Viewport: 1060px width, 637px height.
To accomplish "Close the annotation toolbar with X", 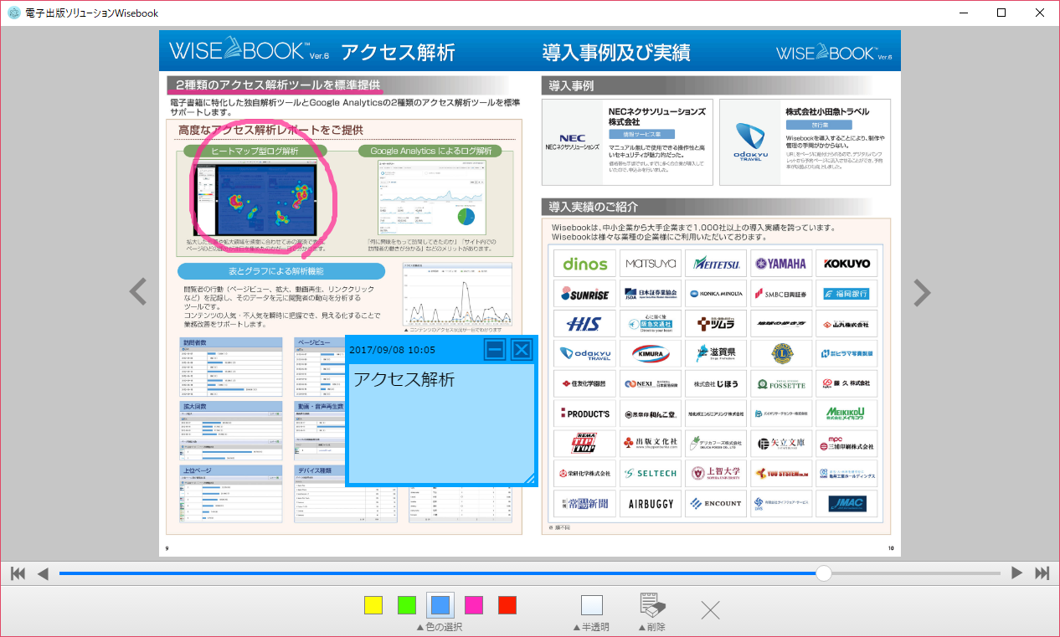I will pyautogui.click(x=710, y=610).
